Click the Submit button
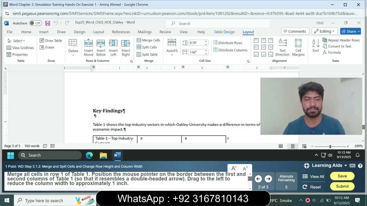 (342, 186)
